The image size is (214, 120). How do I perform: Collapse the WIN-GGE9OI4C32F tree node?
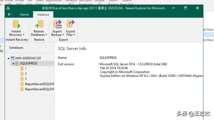pyautogui.click(x=8, y=58)
